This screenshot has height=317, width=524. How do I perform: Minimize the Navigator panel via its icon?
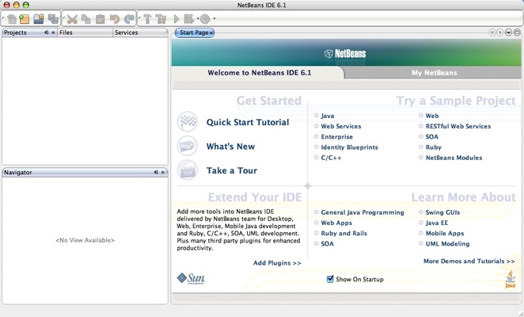pyautogui.click(x=156, y=173)
